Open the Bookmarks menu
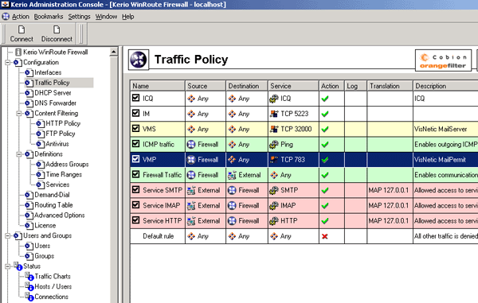Viewport: 478px width, 303px height. (49, 17)
